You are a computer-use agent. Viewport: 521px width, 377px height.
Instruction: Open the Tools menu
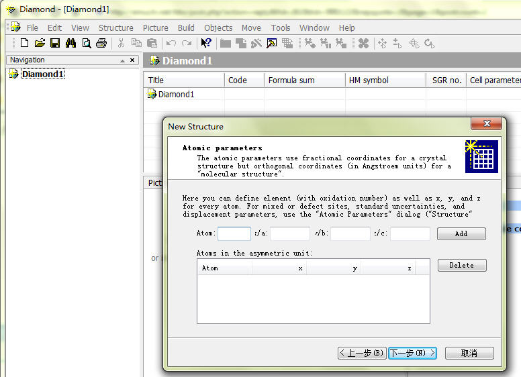click(x=281, y=28)
